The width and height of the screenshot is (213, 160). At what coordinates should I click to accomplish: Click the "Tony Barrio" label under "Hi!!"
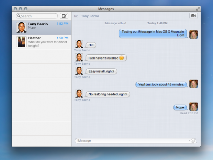[x=82, y=50]
